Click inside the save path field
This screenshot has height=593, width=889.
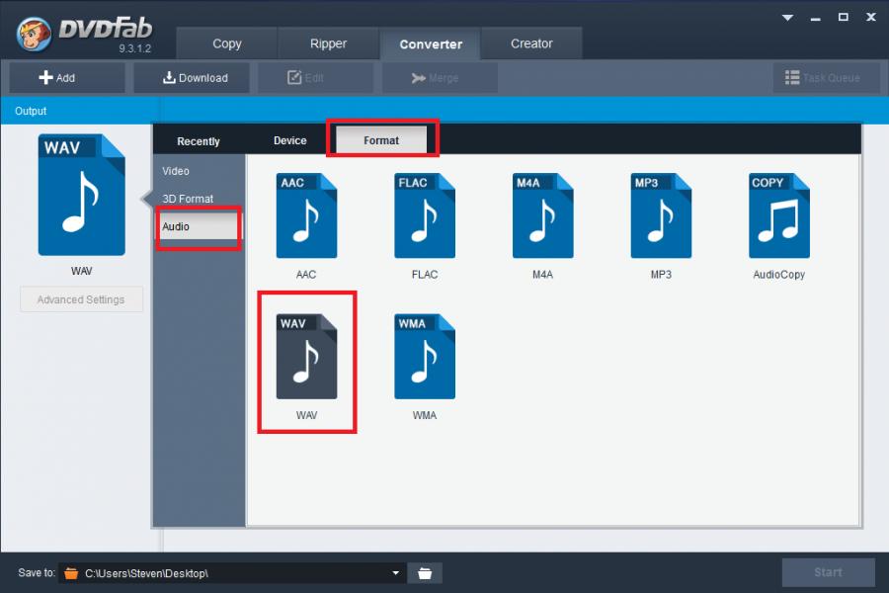point(227,573)
